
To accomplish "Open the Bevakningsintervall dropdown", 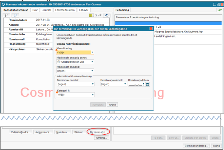I will coord(125,84).
